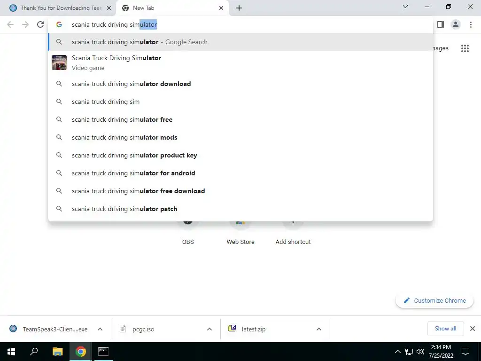This screenshot has height=361, width=481.
Task: Show hidden system tray icons
Action: pos(397,352)
